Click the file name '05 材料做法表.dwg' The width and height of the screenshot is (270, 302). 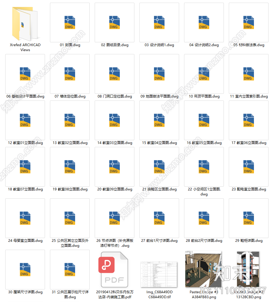tap(249, 45)
